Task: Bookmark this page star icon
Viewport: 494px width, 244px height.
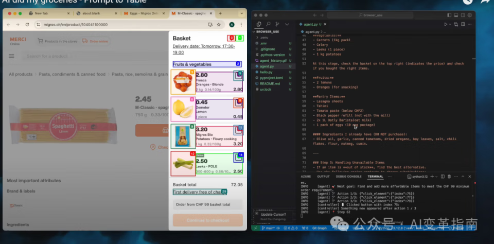Action: click(219, 25)
